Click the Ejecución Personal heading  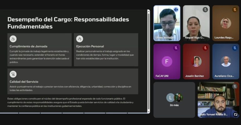click(90, 46)
